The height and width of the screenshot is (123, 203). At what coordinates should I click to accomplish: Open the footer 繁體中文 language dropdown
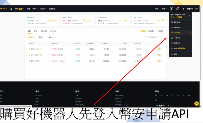(x=163, y=106)
